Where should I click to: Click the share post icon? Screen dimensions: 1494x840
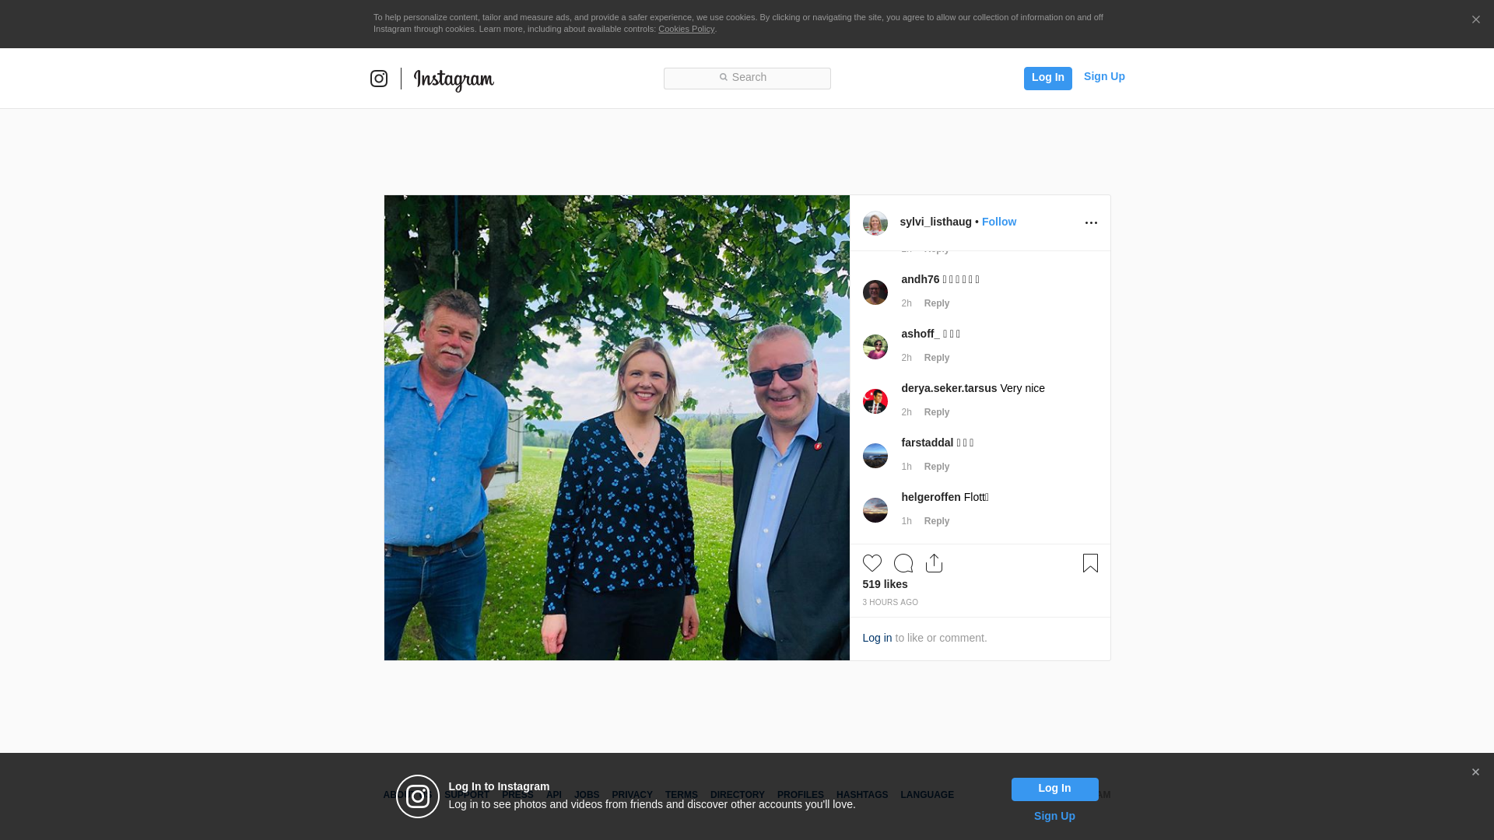(935, 563)
